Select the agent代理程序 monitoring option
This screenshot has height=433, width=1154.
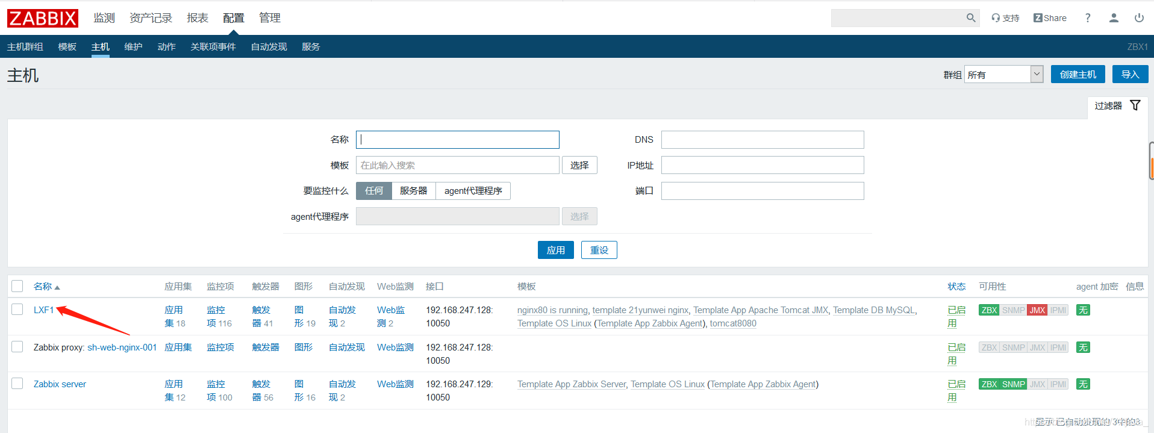pos(473,191)
